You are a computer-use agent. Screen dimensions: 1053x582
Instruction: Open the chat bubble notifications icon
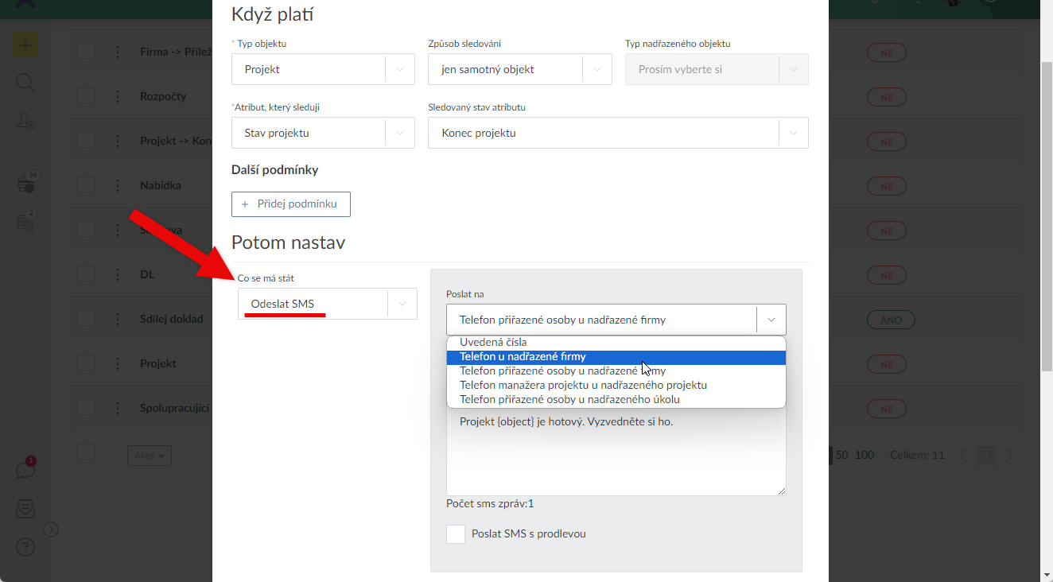[25, 469]
